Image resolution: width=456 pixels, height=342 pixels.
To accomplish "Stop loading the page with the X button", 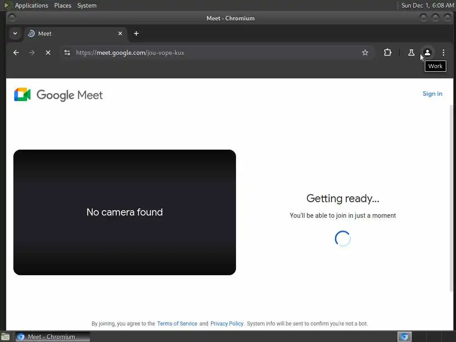I will click(x=48, y=53).
